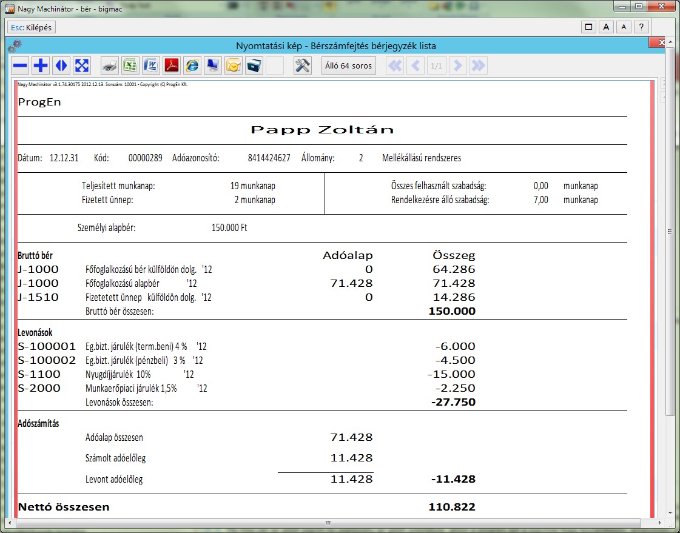Viewport: 680px width, 533px height.
Task: Close the Nyomtatási kép preview panel
Action: (656, 43)
